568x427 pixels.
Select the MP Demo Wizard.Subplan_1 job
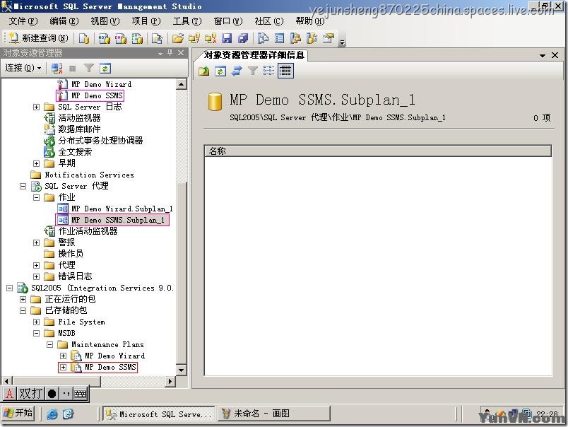(x=122, y=209)
